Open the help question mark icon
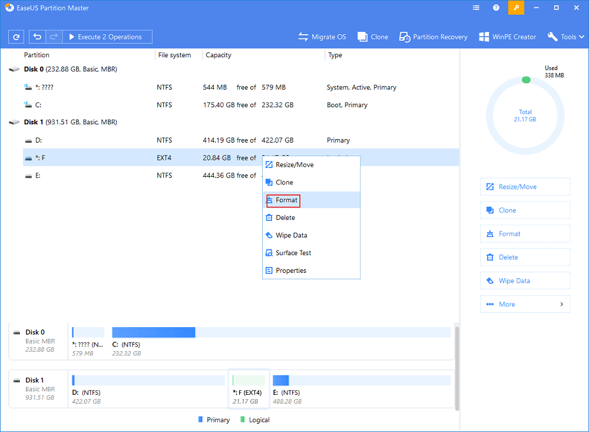The width and height of the screenshot is (589, 432). [x=496, y=8]
